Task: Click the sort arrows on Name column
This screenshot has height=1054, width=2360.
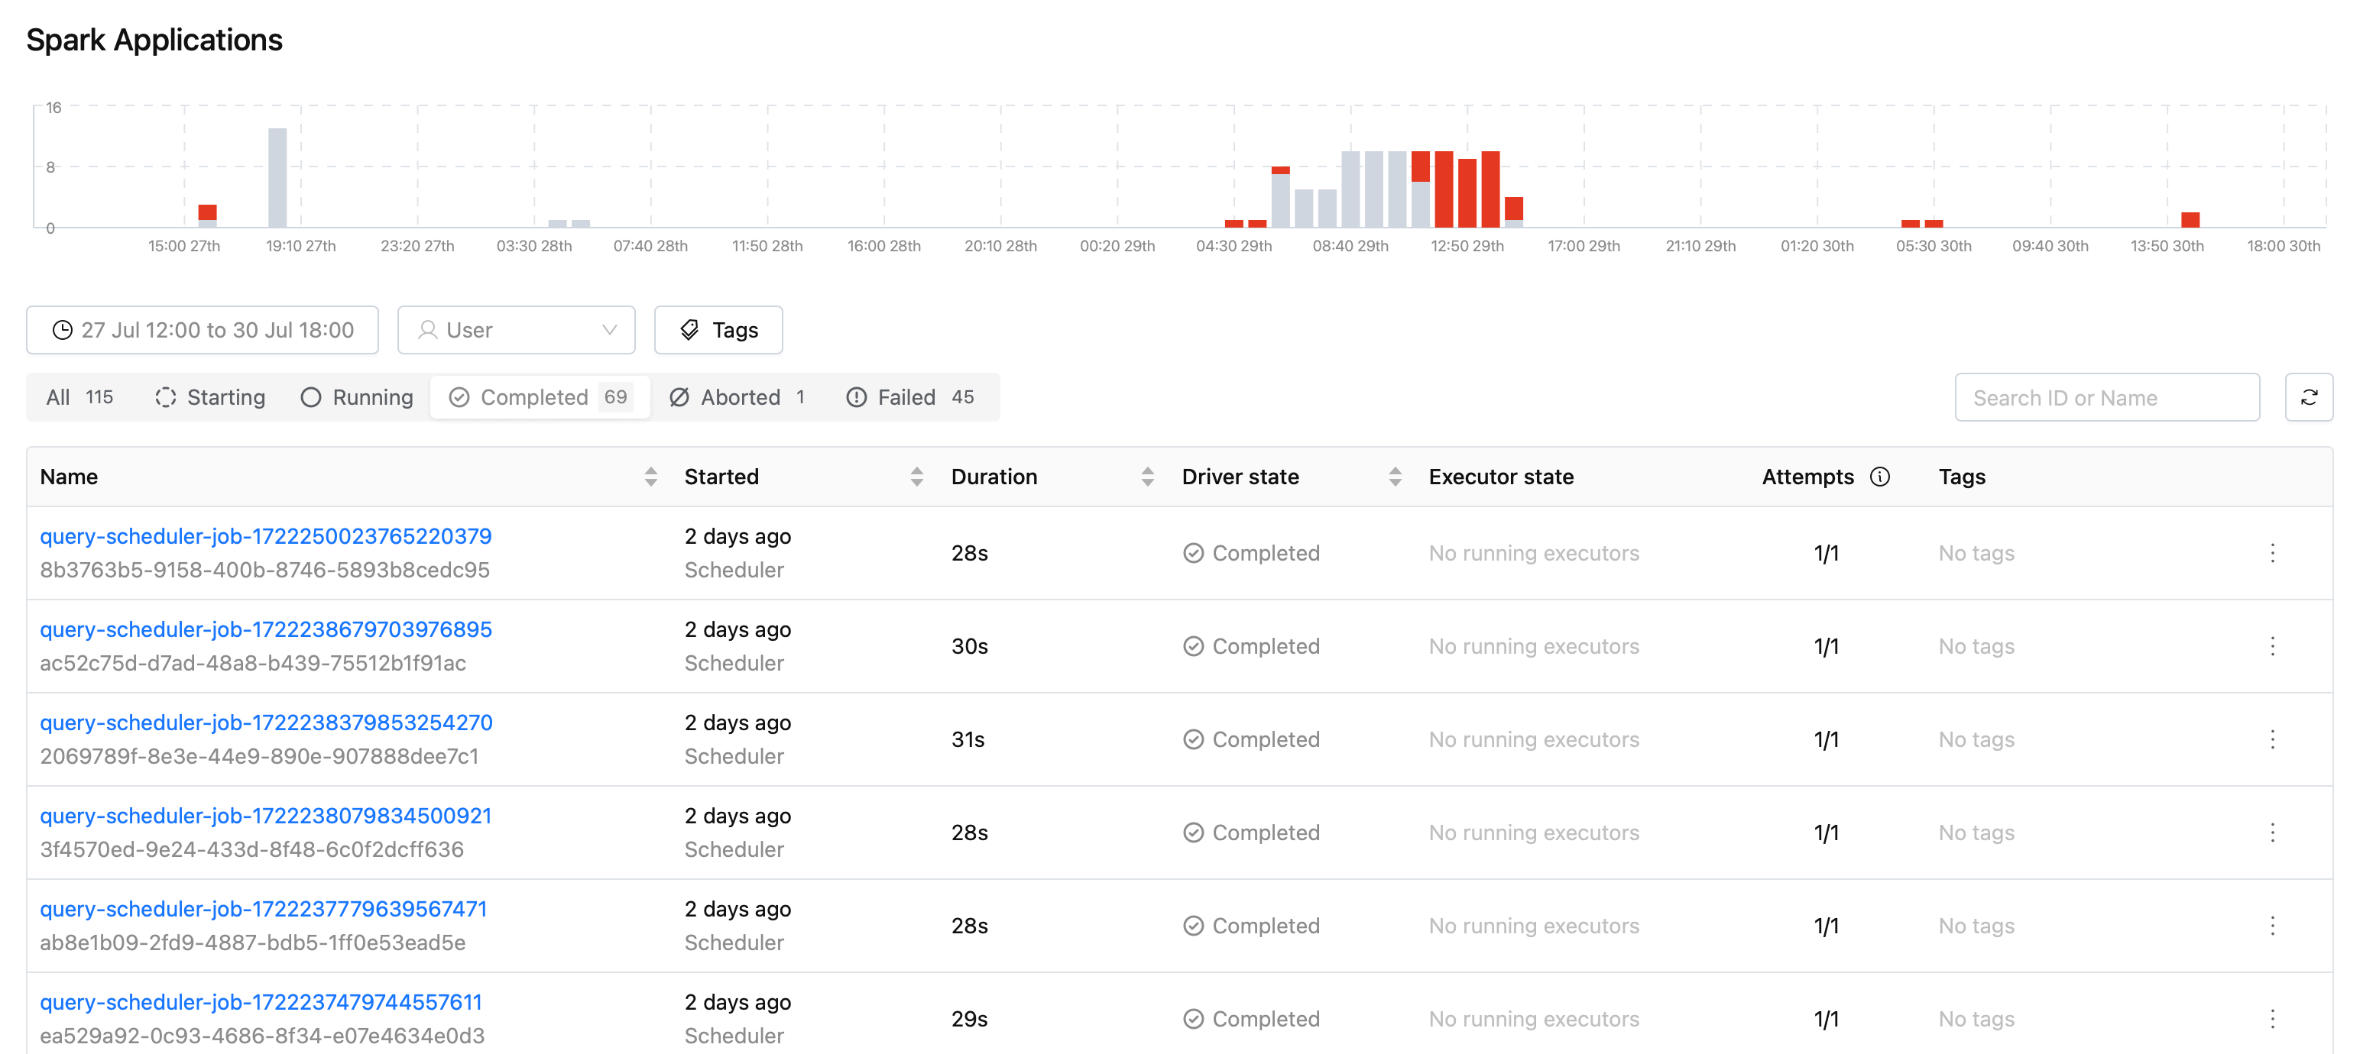Action: coord(650,477)
